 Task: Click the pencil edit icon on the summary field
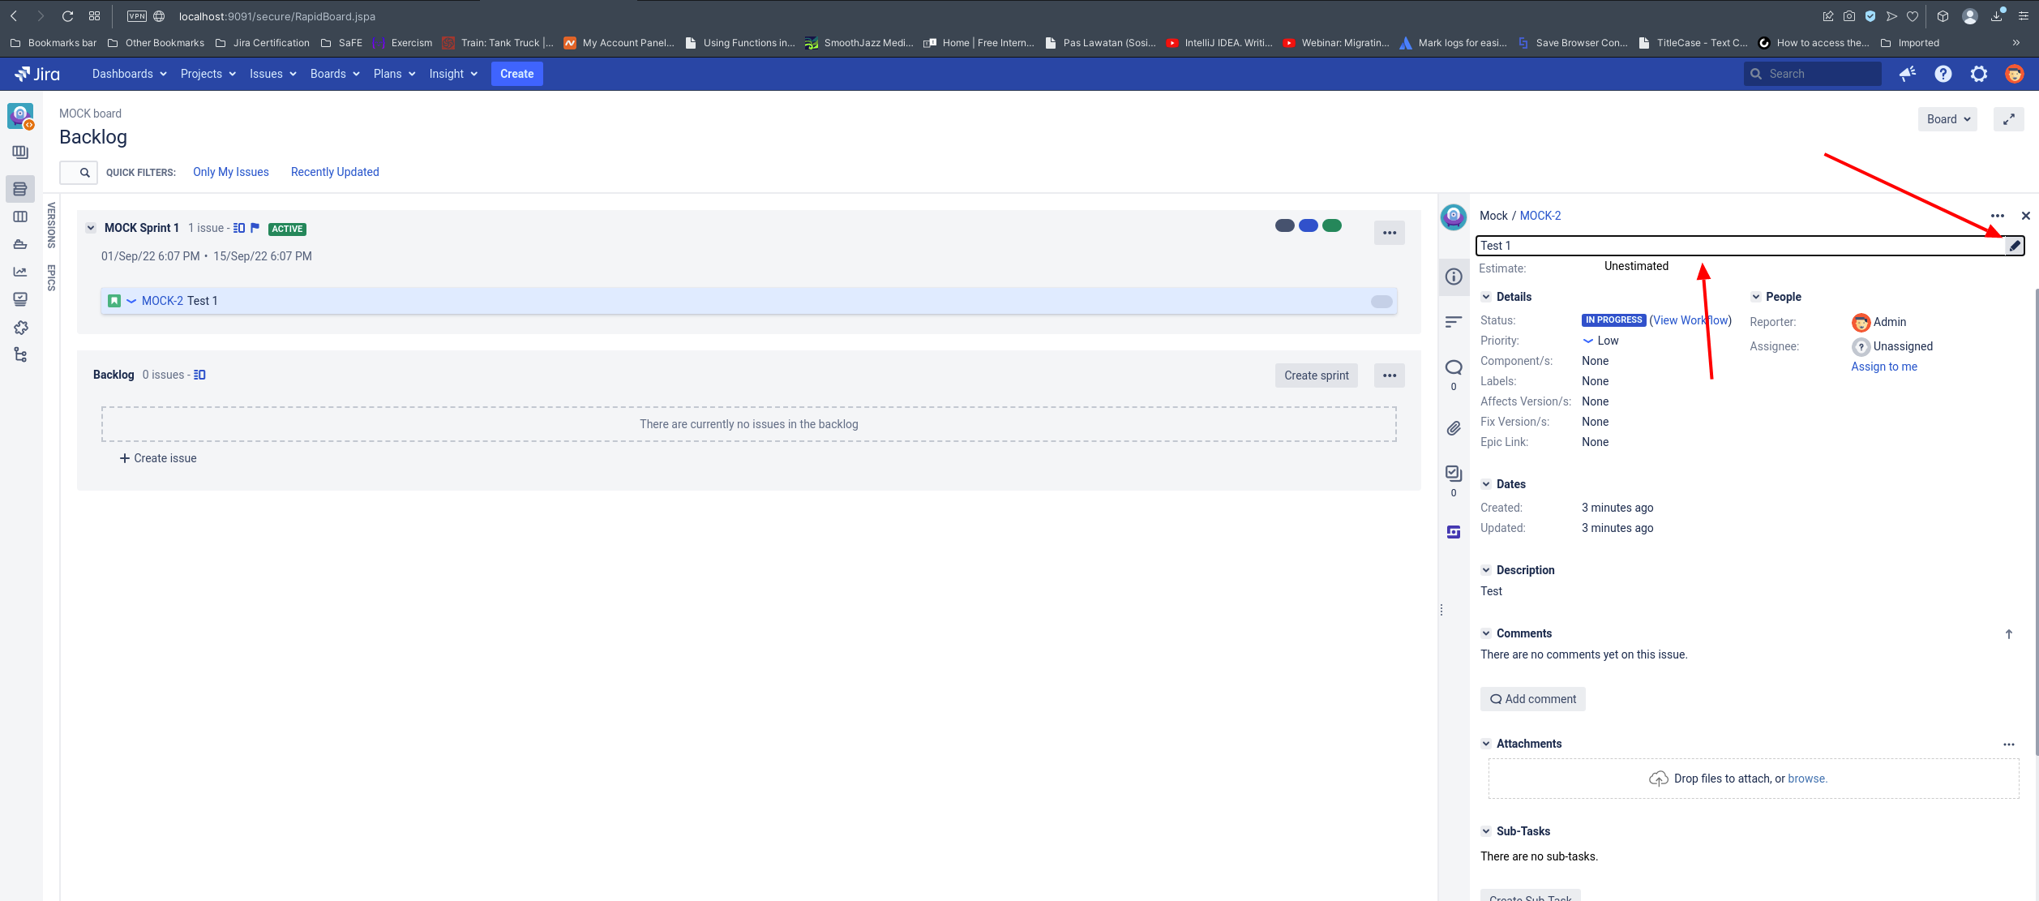pos(2014,245)
